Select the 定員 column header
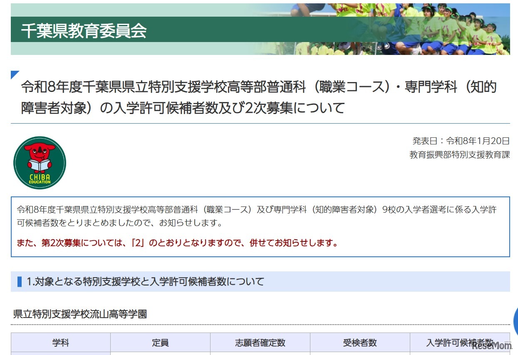This screenshot has width=518, height=355. [161, 343]
